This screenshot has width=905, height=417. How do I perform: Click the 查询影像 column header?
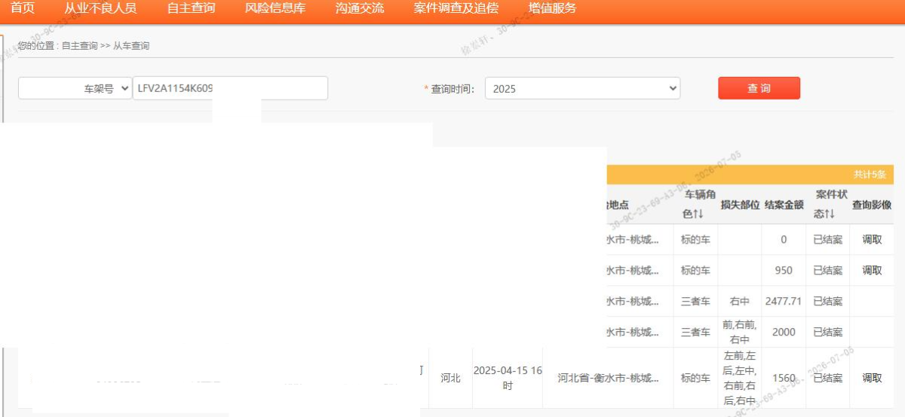pyautogui.click(x=872, y=205)
